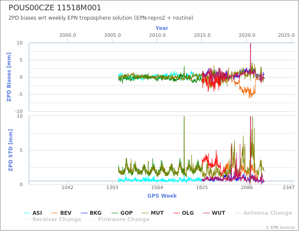Click the ZPD Biases [mm] axis label
Image resolution: width=299 pixels, height=231 pixels.
point(9,77)
